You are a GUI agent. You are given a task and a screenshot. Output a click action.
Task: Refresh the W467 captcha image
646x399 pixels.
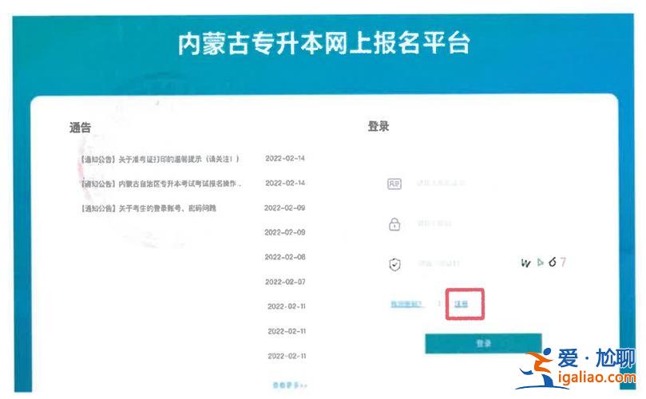pos(544,263)
